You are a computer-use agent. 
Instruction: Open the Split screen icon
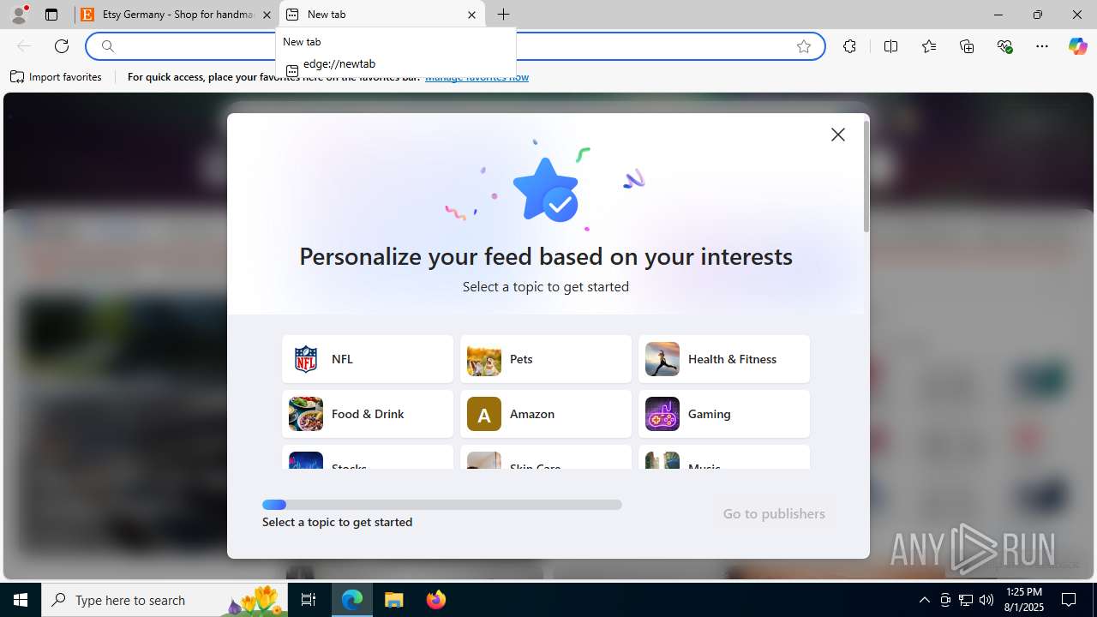[x=890, y=46]
